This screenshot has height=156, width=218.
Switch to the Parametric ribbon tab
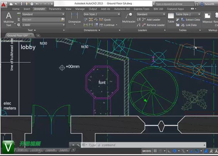(55, 9)
